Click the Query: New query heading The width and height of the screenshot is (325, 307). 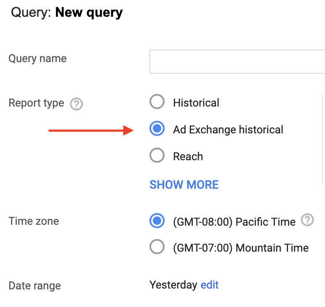pyautogui.click(x=67, y=13)
